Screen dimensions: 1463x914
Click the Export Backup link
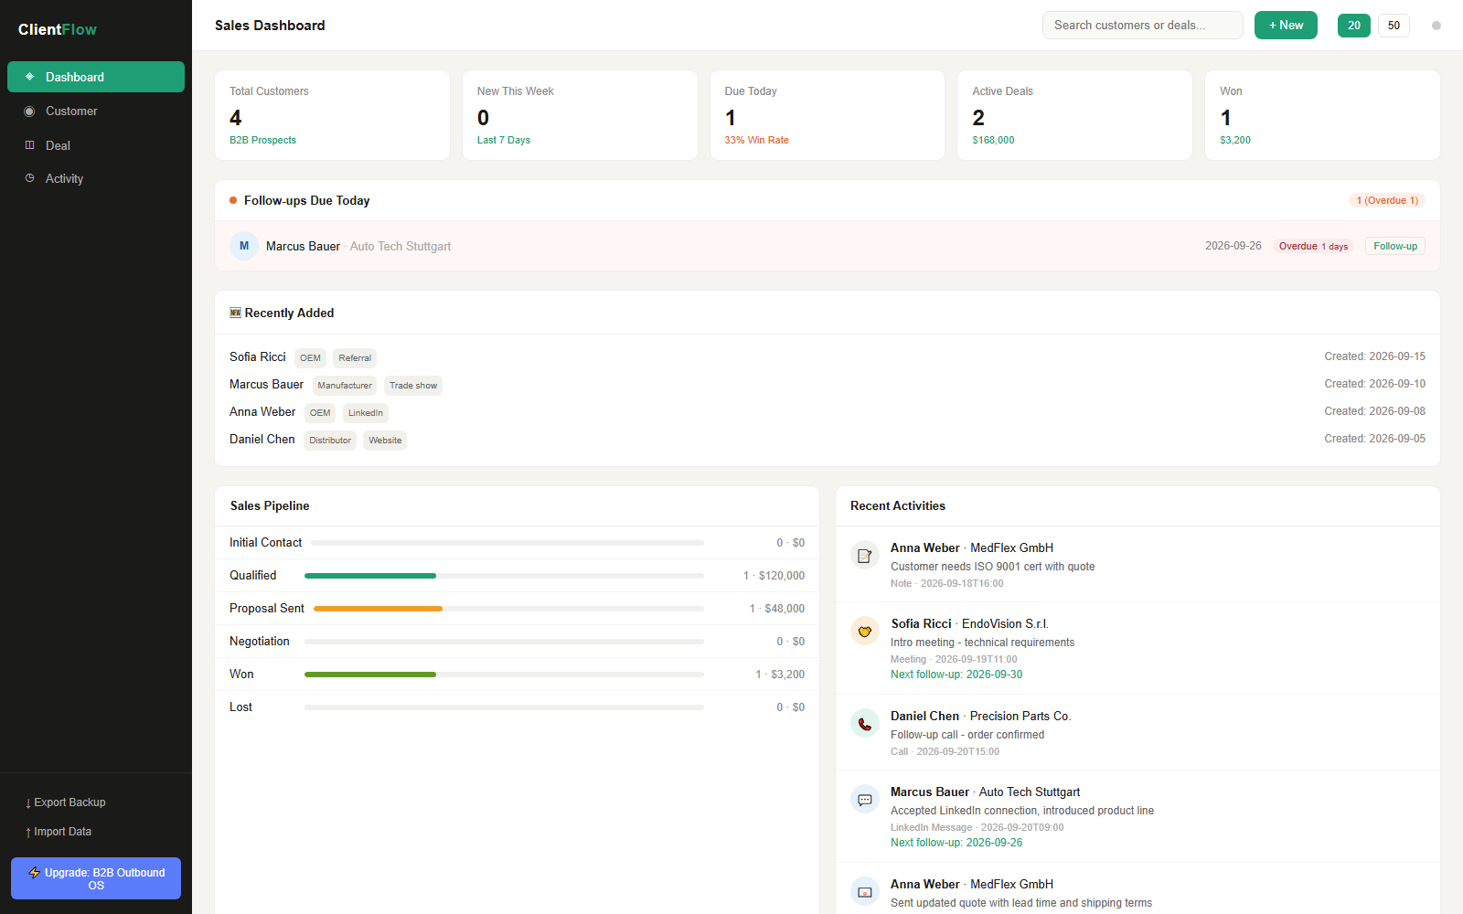point(66,802)
